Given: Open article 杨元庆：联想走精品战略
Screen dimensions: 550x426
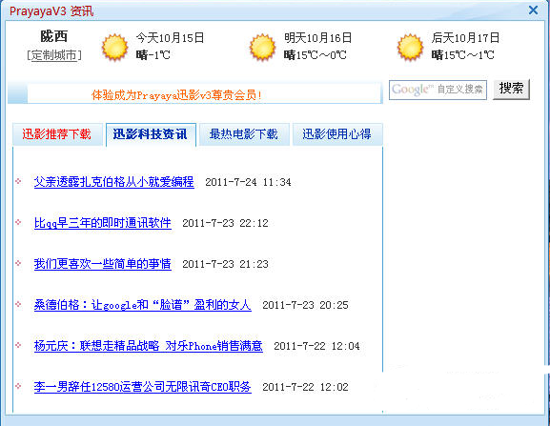Looking at the screenshot, I should point(148,346).
